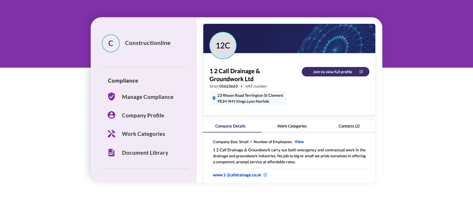
Task: Click the address card for 23 Rhoon Road
Action: tap(248, 98)
